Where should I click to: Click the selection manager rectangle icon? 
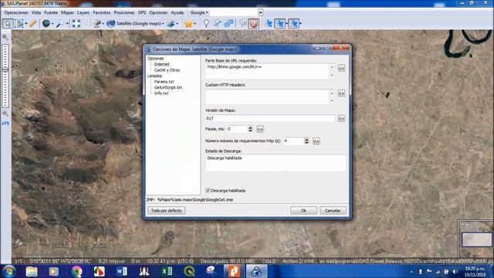pos(19,24)
